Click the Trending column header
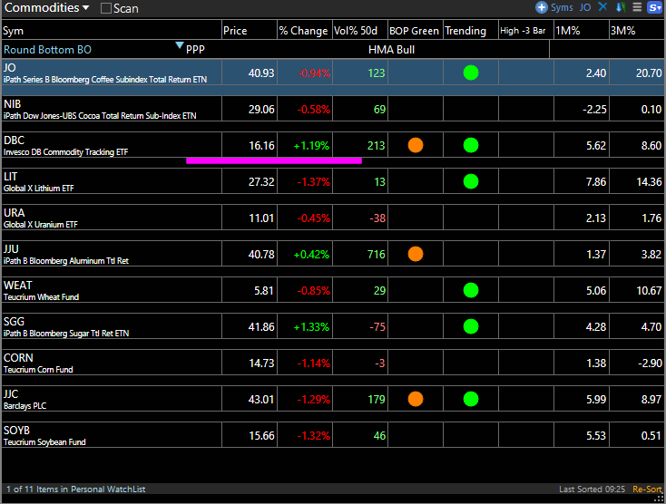 point(471,31)
